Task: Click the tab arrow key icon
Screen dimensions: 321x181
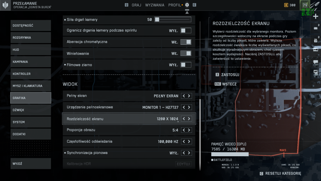Action: (316, 50)
